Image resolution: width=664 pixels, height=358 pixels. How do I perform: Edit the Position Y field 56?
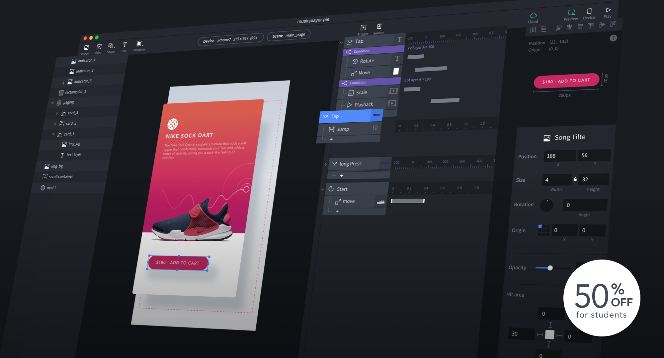(594, 155)
